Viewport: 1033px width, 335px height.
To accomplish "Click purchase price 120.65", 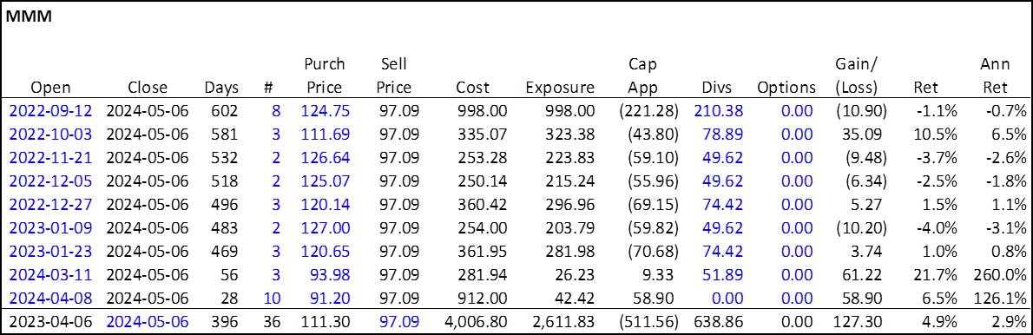I will pos(326,252).
